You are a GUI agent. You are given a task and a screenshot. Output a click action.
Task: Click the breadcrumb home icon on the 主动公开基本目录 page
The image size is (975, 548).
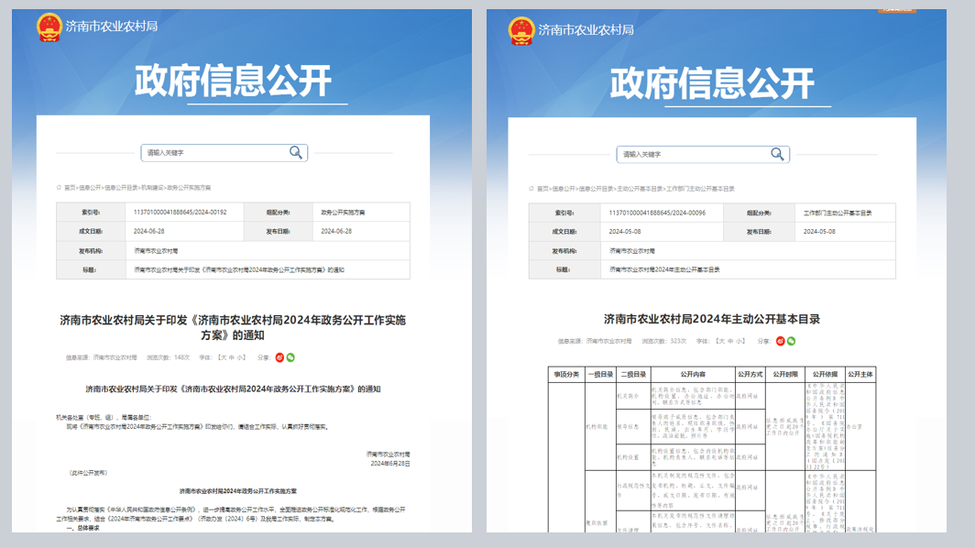[x=531, y=189]
